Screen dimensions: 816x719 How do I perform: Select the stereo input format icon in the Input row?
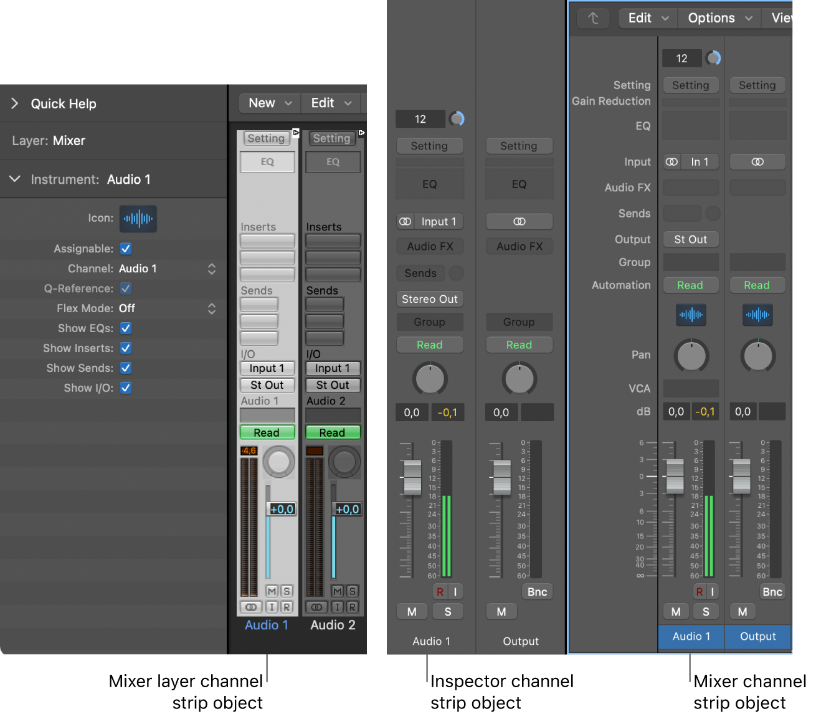[x=671, y=161]
